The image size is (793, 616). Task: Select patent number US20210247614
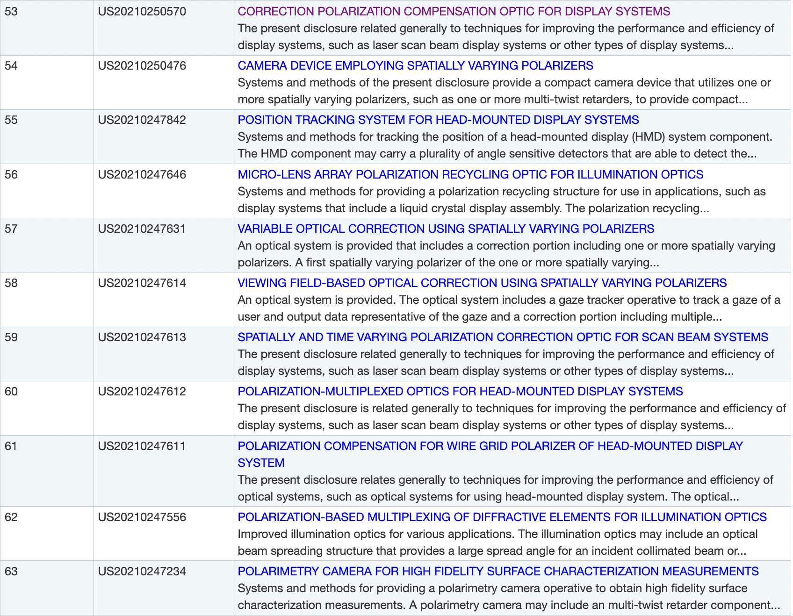click(142, 283)
